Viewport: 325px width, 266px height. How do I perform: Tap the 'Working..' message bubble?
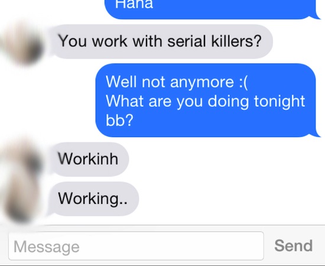coord(93,199)
